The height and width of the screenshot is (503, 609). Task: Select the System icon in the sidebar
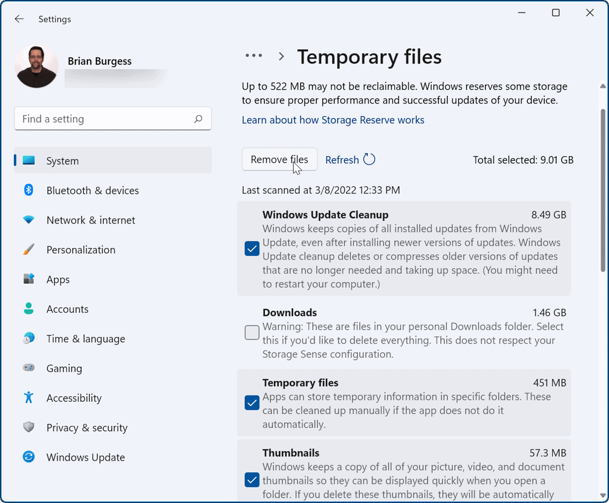coord(29,160)
